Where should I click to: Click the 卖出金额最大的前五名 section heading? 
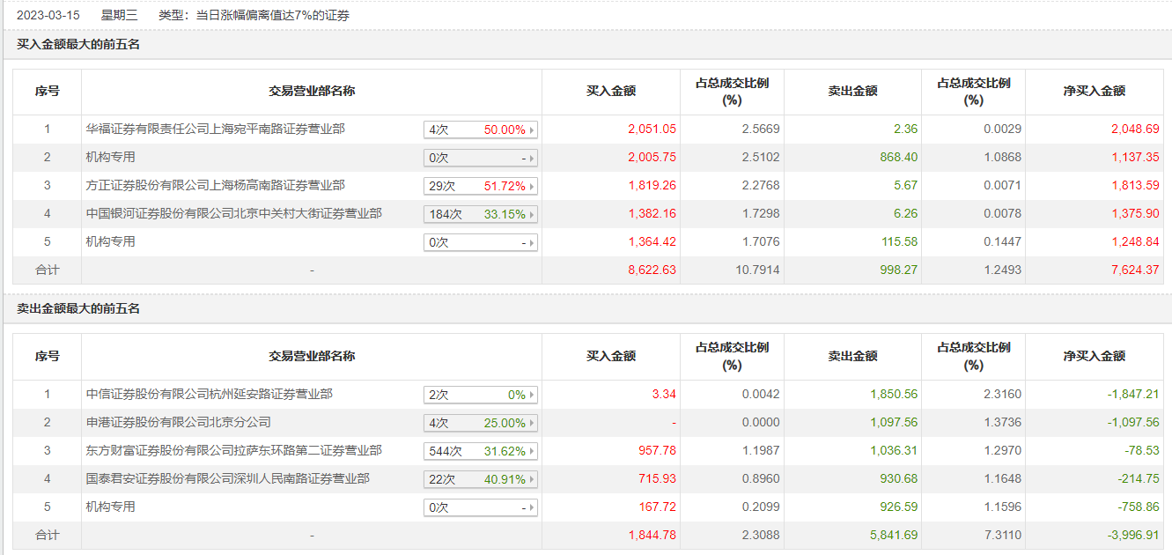[78, 308]
